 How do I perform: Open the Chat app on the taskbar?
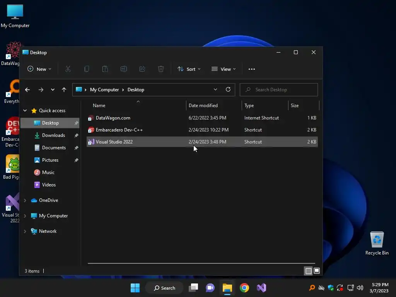pos(210,288)
